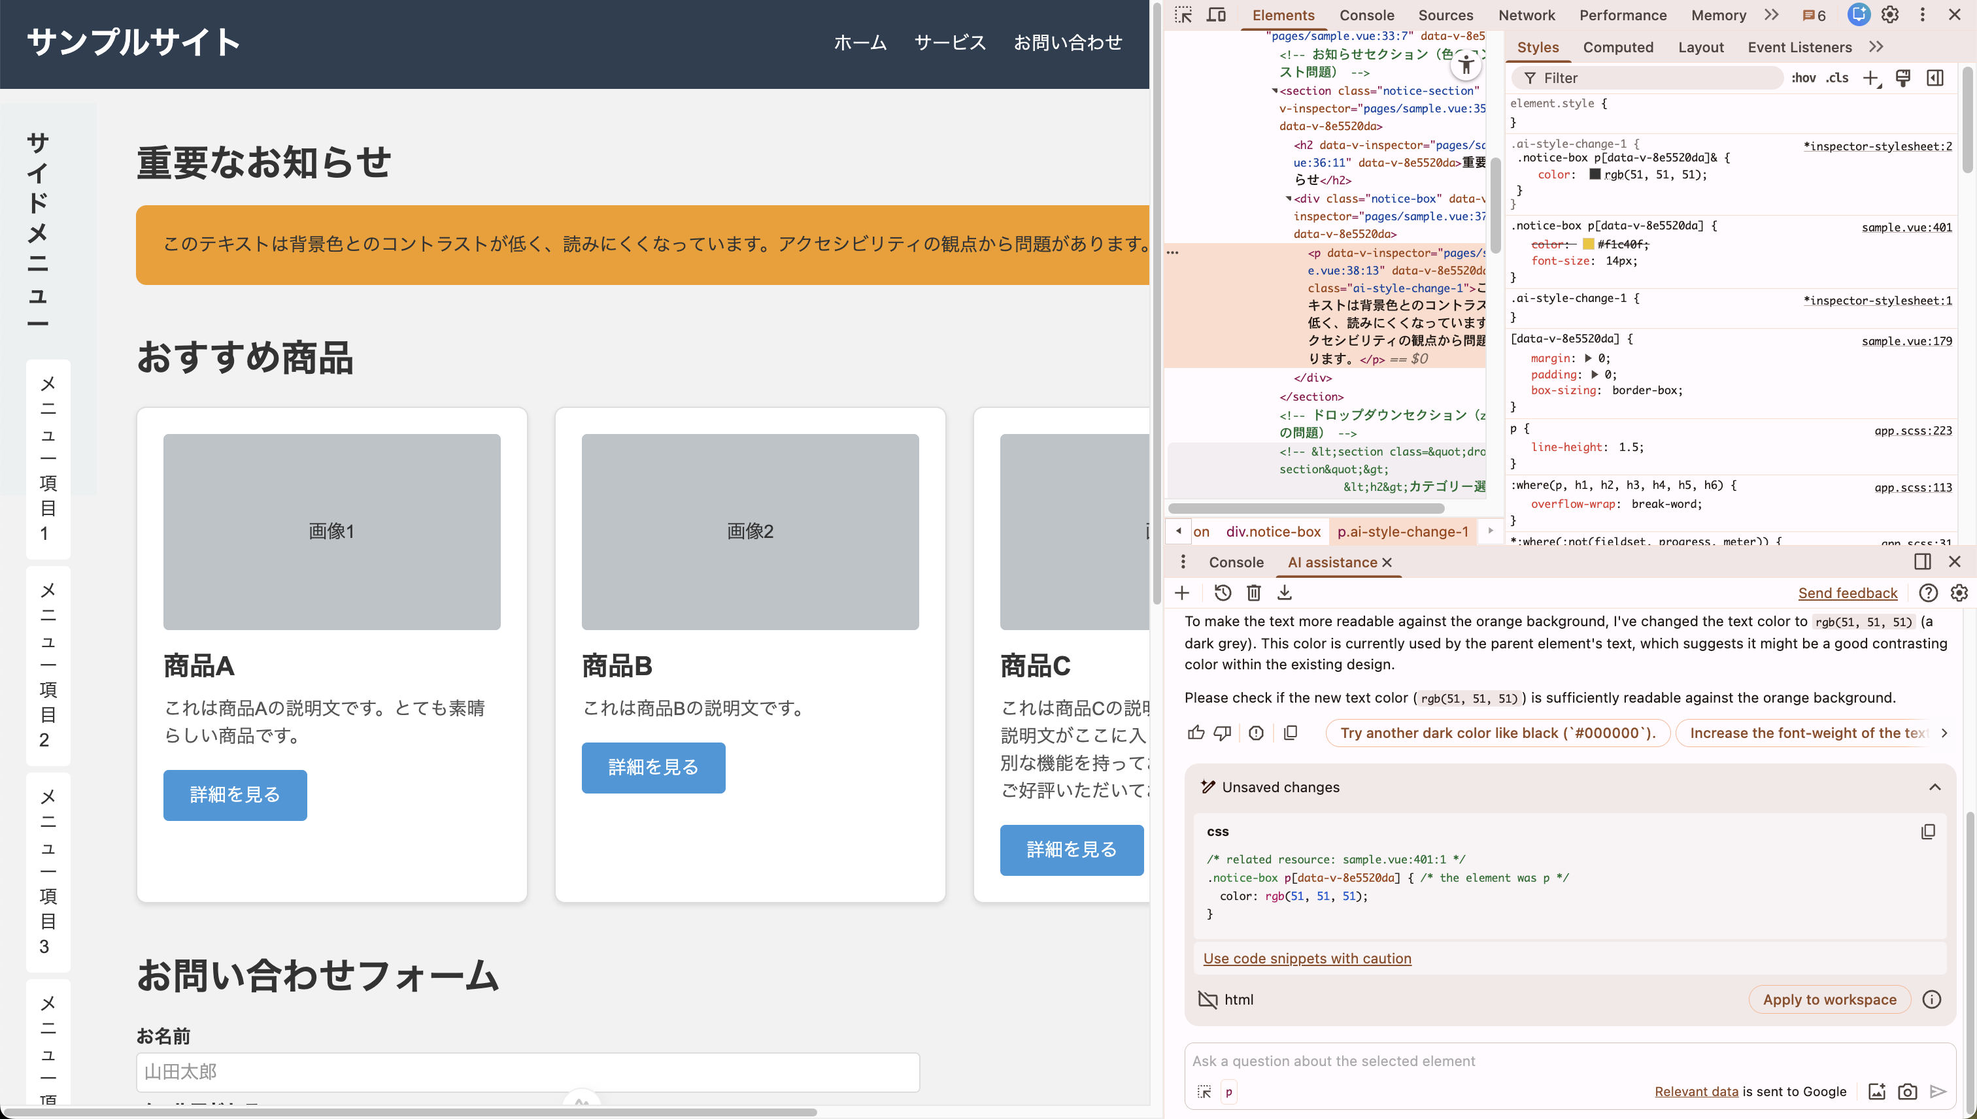Click Apply to workspace button
This screenshot has width=1977, height=1119.
(x=1829, y=999)
